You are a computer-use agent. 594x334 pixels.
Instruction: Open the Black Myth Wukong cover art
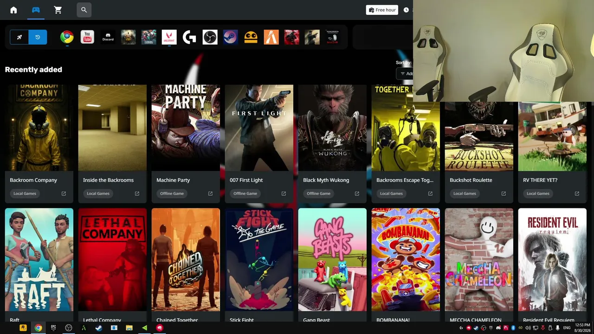click(332, 128)
